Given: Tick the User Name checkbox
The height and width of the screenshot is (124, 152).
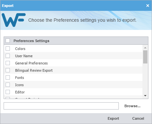Looking at the screenshot, I should pos(8,56).
